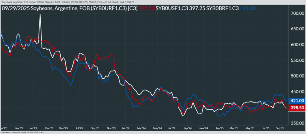Click the blue 421.00 value in header
This screenshot has width=306, height=134.
click(x=248, y=8)
